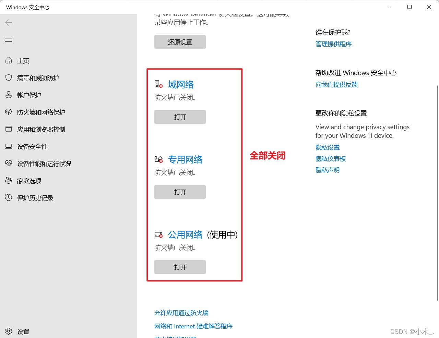The height and width of the screenshot is (338, 439).
Task: Click the shield icon for 病毒和威胁防护
Action: point(9,78)
